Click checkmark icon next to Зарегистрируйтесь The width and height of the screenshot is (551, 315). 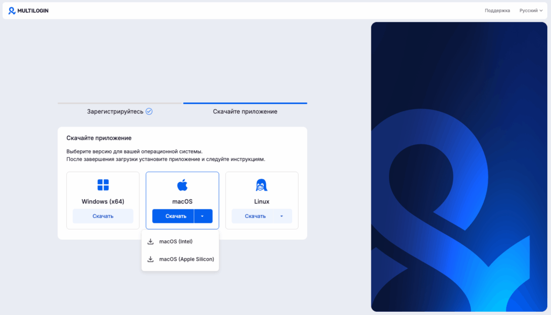click(x=149, y=111)
